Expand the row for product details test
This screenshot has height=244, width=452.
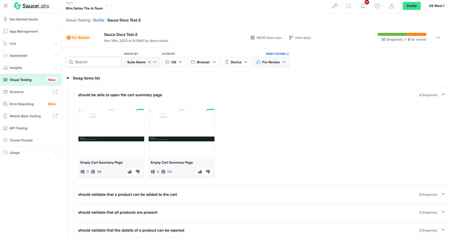pos(443,230)
